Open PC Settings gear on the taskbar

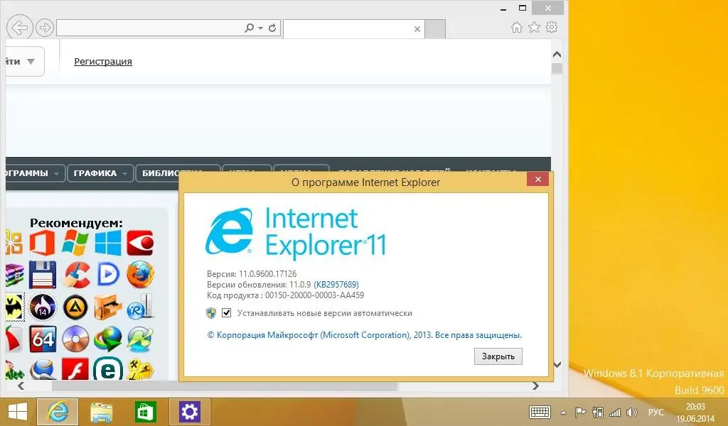click(x=189, y=412)
